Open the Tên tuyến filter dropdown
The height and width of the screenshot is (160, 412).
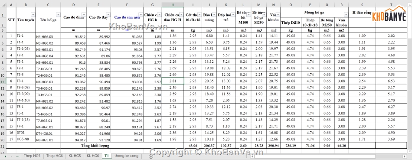(33, 15)
